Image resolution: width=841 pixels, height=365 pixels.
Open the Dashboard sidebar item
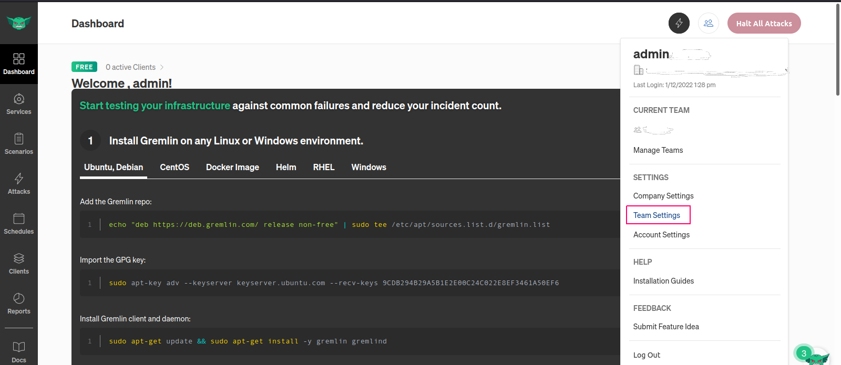click(x=19, y=64)
